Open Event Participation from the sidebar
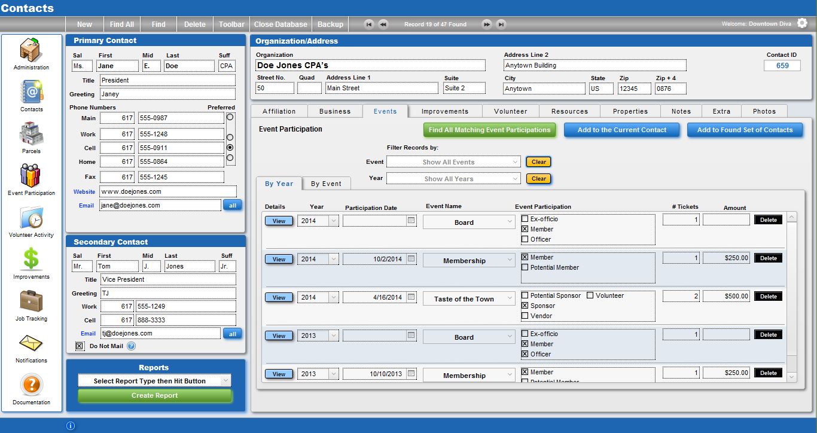This screenshot has width=817, height=433. pos(31,176)
